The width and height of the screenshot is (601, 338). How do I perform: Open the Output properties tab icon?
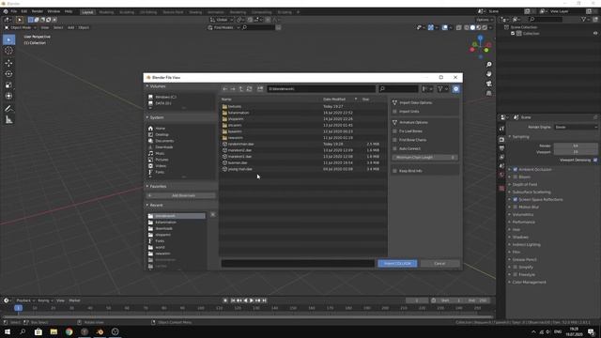coord(501,148)
